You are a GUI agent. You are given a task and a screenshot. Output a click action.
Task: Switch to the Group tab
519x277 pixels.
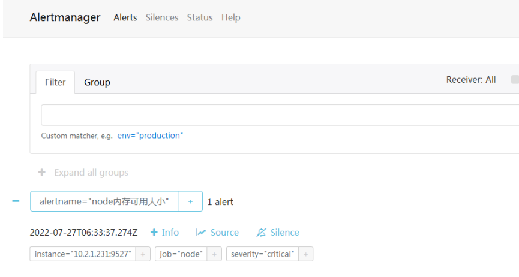[97, 82]
